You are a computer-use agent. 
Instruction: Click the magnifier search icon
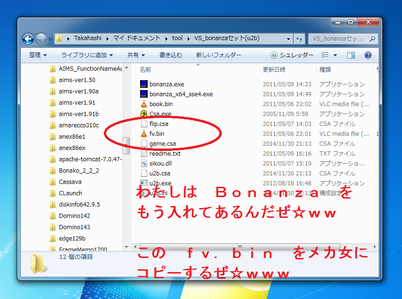372,39
